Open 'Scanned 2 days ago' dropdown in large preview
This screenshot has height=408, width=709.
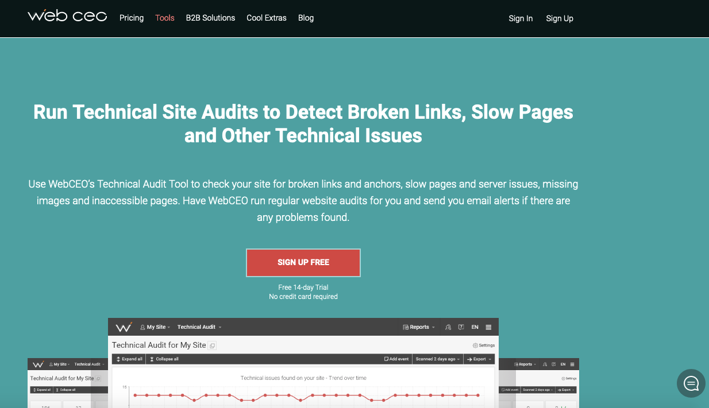tap(438, 359)
